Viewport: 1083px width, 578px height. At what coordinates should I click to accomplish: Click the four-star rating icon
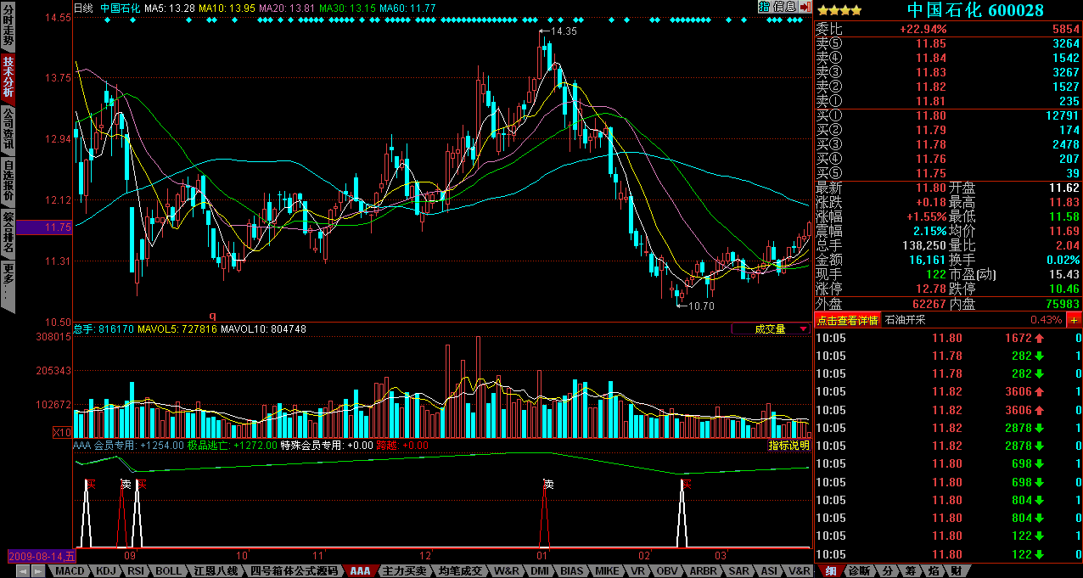[839, 10]
